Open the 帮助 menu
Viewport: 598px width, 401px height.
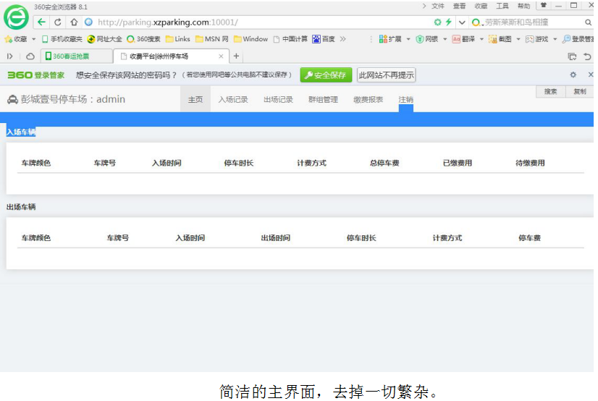[523, 6]
